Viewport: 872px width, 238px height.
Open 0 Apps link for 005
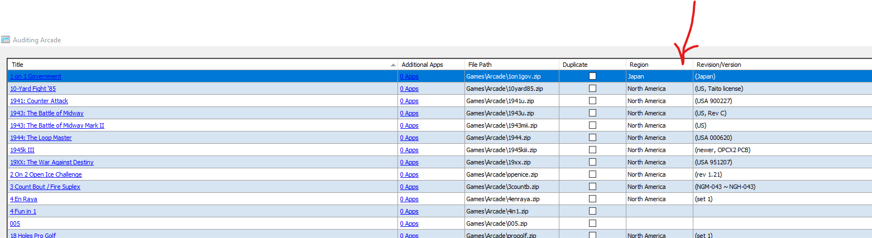(409, 224)
